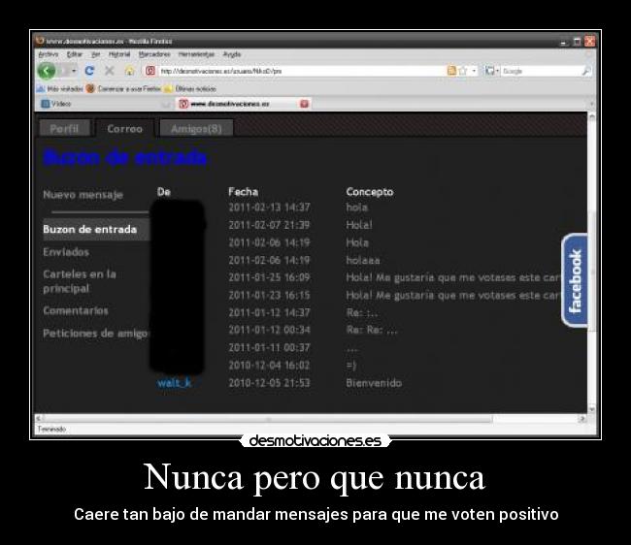Open the Editar menu
Image resolution: width=631 pixels, height=545 pixels.
pos(75,54)
